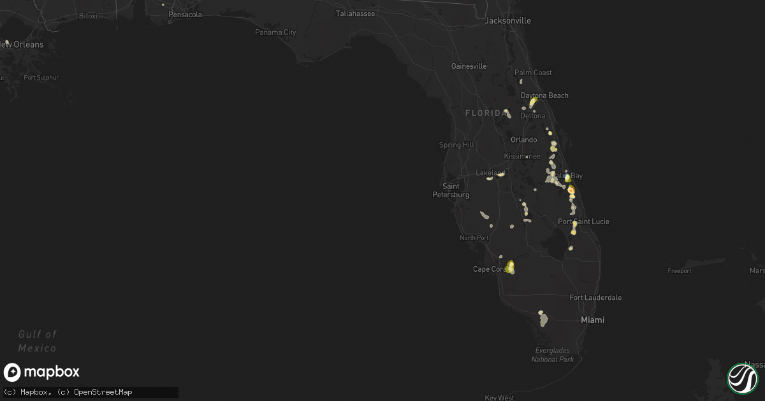Open the (c) Mapbox attribution link
Screen dimensions: 765x401
(x=27, y=392)
